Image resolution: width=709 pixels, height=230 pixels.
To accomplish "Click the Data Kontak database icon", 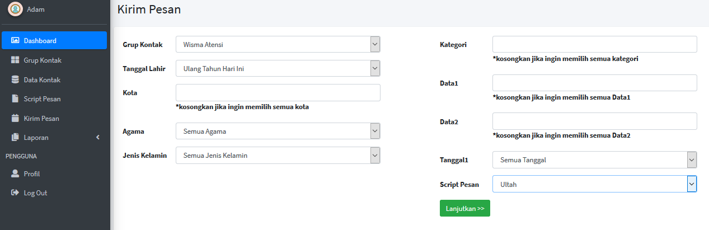I will pyautogui.click(x=15, y=80).
